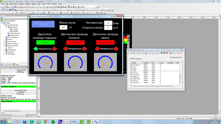Image resolution: width=221 pixels, height=124 pixels.
Task: Click the right direction arrow for crane motor
Action: [116, 49]
